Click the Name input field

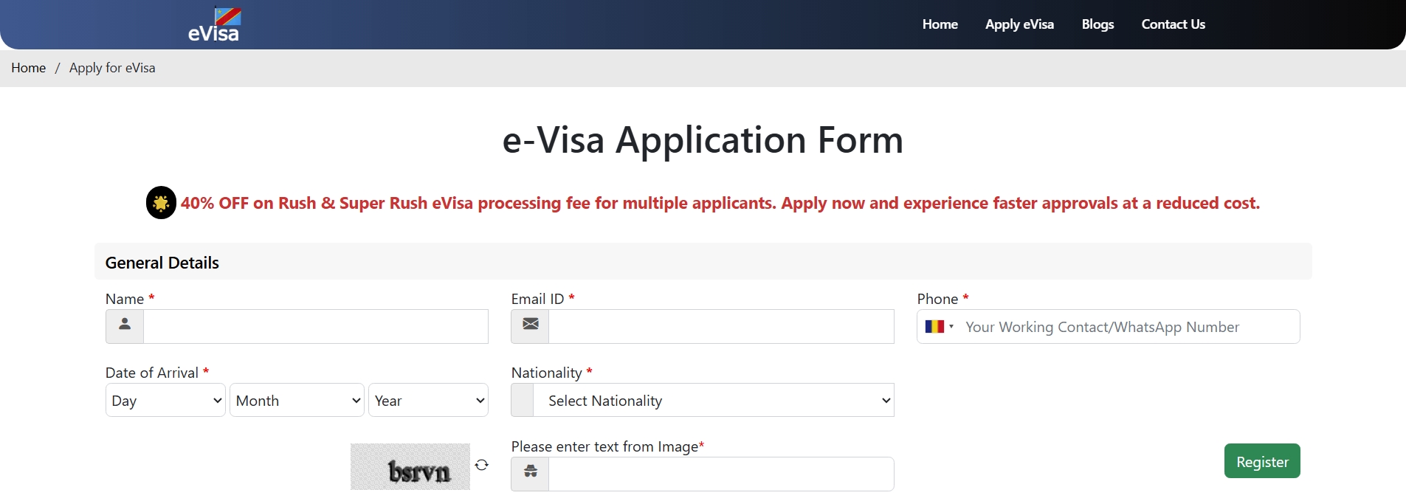click(x=316, y=326)
